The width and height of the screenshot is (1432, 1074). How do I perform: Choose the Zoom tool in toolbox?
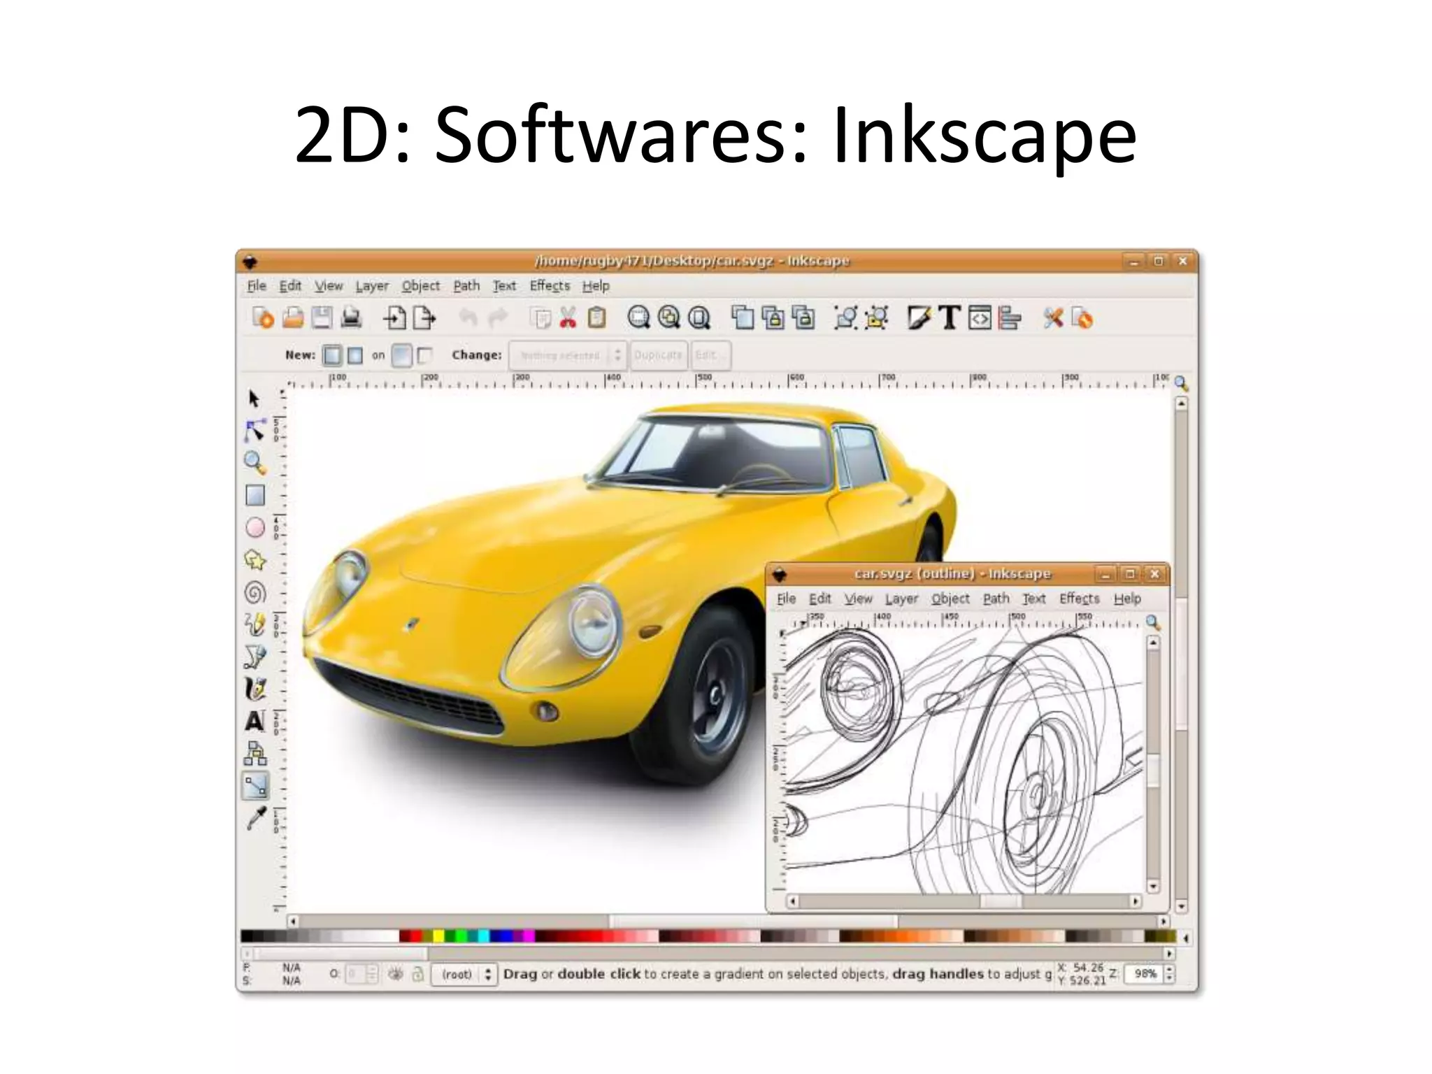pos(255,462)
